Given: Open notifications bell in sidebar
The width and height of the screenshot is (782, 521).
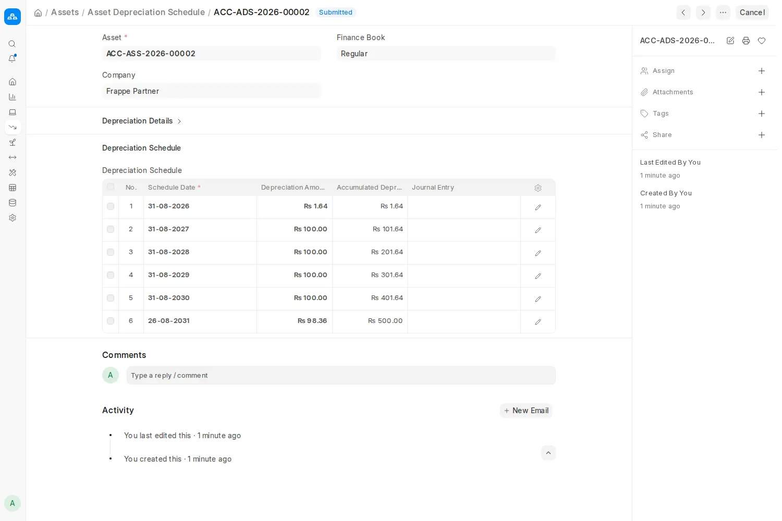Looking at the screenshot, I should coord(13,59).
